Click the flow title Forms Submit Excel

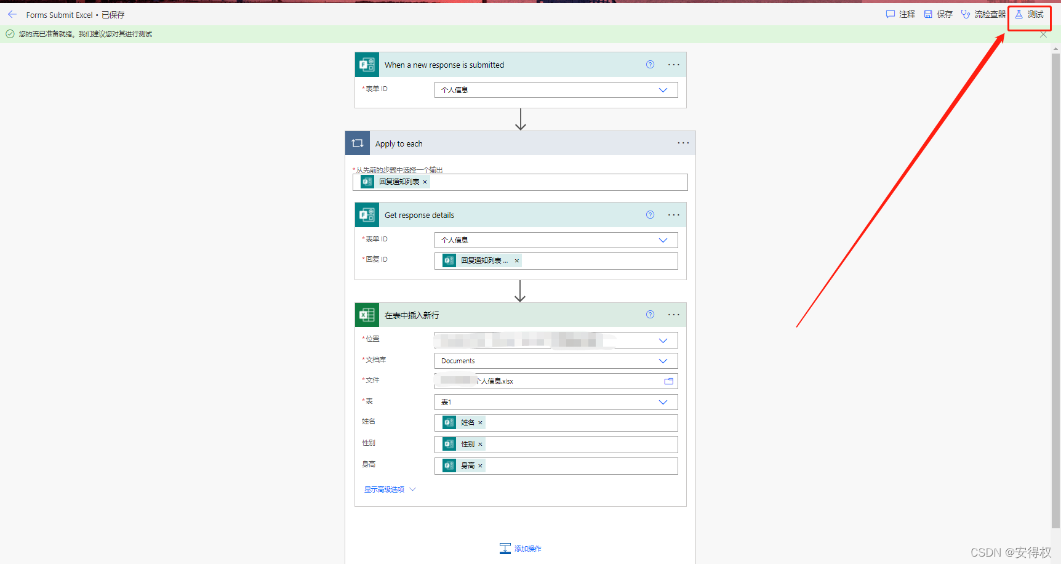click(59, 15)
